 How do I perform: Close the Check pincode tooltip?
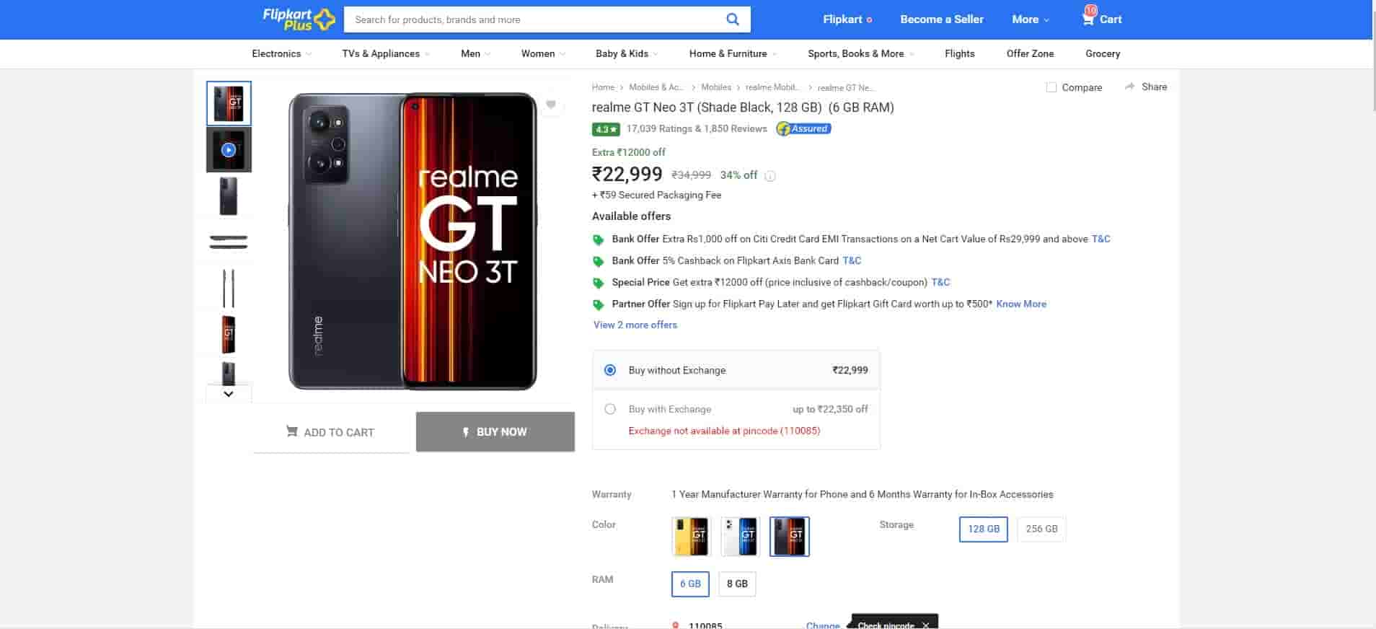tap(925, 625)
